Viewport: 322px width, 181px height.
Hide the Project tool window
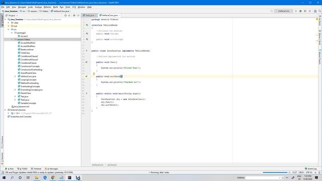pyautogui.click(x=78, y=16)
